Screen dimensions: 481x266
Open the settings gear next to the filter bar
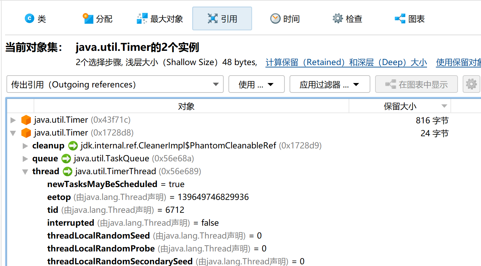(x=471, y=84)
